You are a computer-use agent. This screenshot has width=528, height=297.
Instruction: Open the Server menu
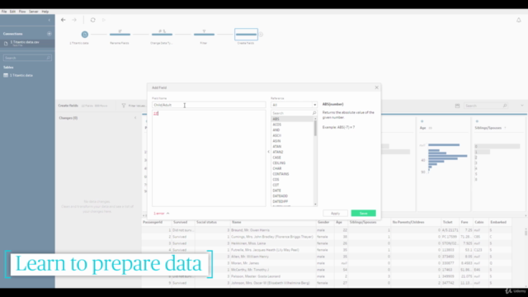click(x=33, y=12)
